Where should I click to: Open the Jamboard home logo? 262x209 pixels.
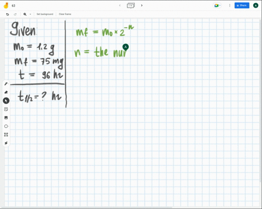[6, 5]
